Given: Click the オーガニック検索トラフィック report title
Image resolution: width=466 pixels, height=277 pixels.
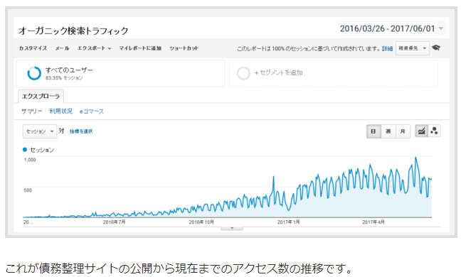Looking at the screenshot, I should [73, 31].
